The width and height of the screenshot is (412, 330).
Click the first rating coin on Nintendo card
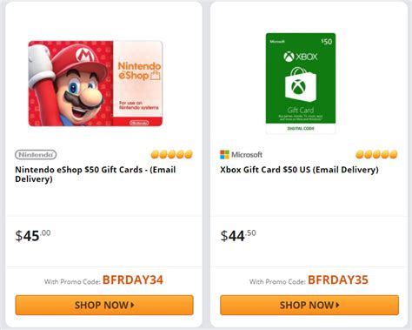155,154
